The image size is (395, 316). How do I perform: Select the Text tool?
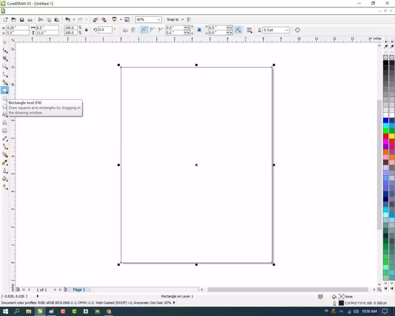pos(5,122)
